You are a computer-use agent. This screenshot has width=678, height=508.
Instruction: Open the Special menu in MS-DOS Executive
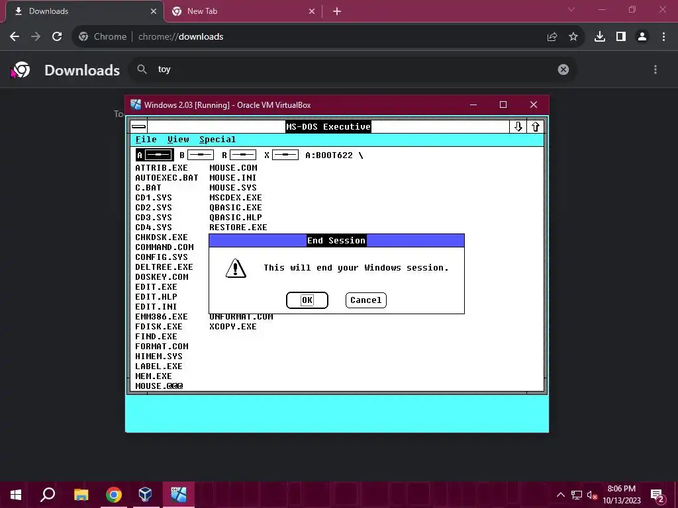pyautogui.click(x=217, y=140)
